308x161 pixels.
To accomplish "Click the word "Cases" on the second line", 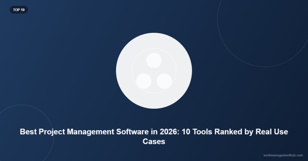I will click(154, 141).
